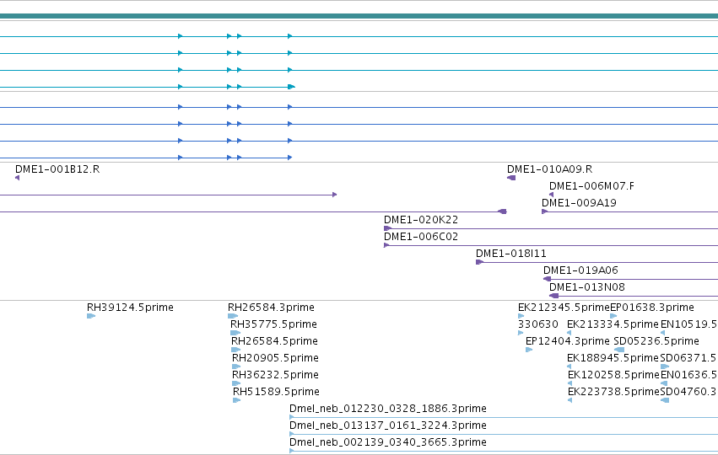Click the DME1-010A09.R label
Viewport: 718px width, 455px height.
coord(549,169)
